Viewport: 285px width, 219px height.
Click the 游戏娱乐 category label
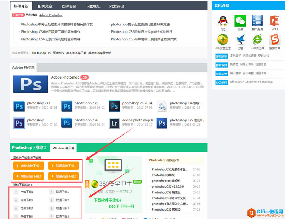click(221, 56)
